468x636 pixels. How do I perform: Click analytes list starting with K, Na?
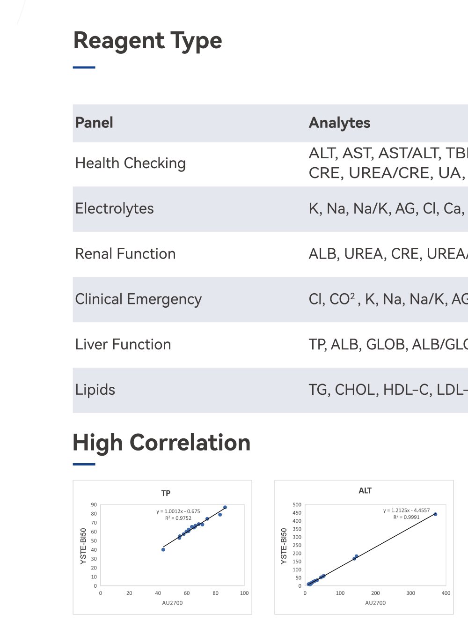[x=387, y=208]
